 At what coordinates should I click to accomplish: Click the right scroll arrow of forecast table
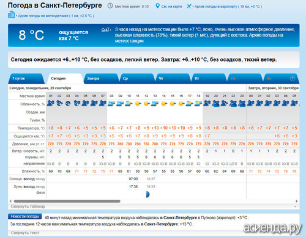coord(297,201)
